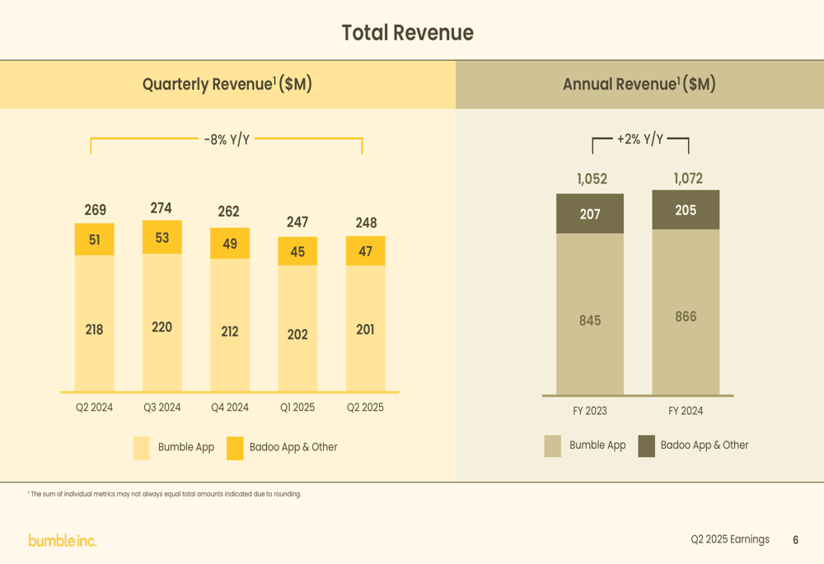Click the -8% Y/Y label
This screenshot has width=824, height=564.
pos(227,140)
